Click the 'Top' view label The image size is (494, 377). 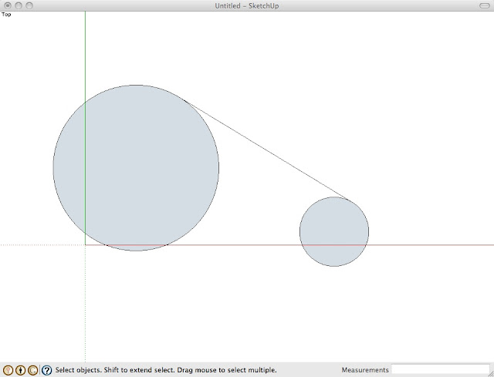click(6, 14)
